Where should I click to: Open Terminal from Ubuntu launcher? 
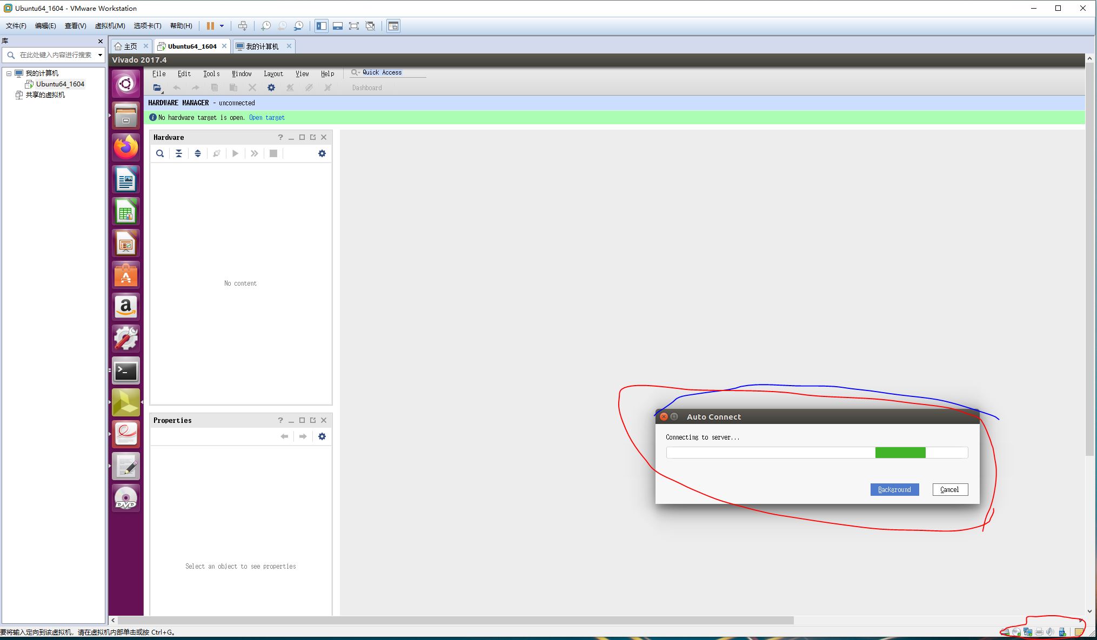coord(126,371)
